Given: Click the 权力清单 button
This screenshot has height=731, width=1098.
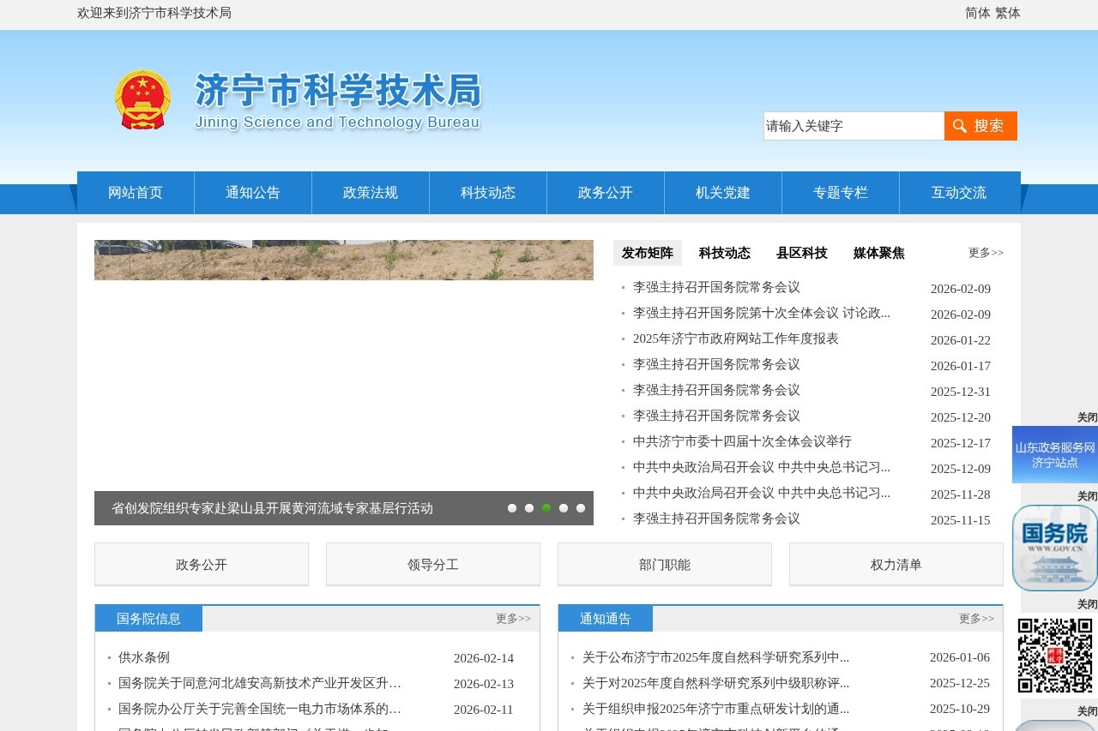Looking at the screenshot, I should point(896,565).
